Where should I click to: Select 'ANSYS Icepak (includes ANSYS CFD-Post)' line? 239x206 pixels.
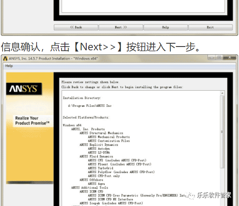(x=111, y=203)
